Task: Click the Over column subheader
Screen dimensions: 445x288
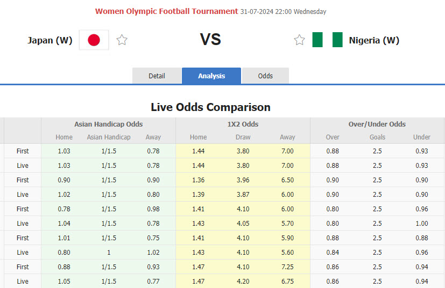Action: click(x=333, y=137)
